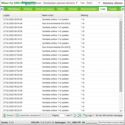Click the Uitloggen link
This screenshot has height=125, width=125.
coord(118,3)
